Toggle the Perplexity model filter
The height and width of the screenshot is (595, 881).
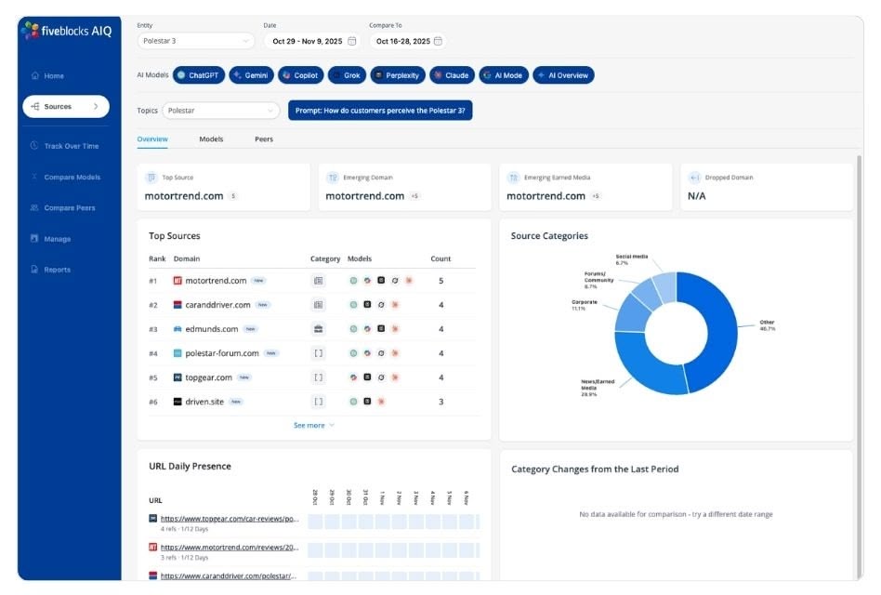(x=396, y=75)
